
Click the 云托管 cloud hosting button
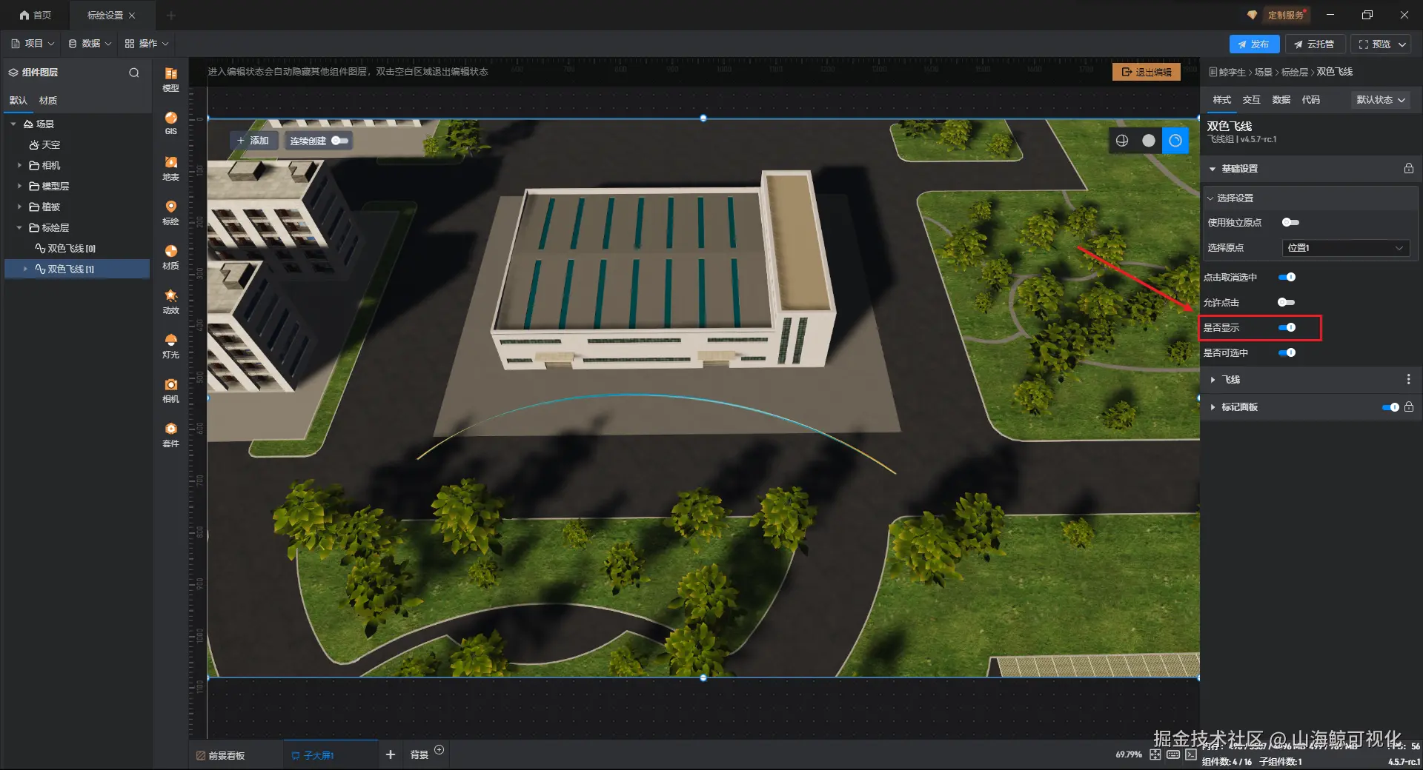(x=1314, y=44)
